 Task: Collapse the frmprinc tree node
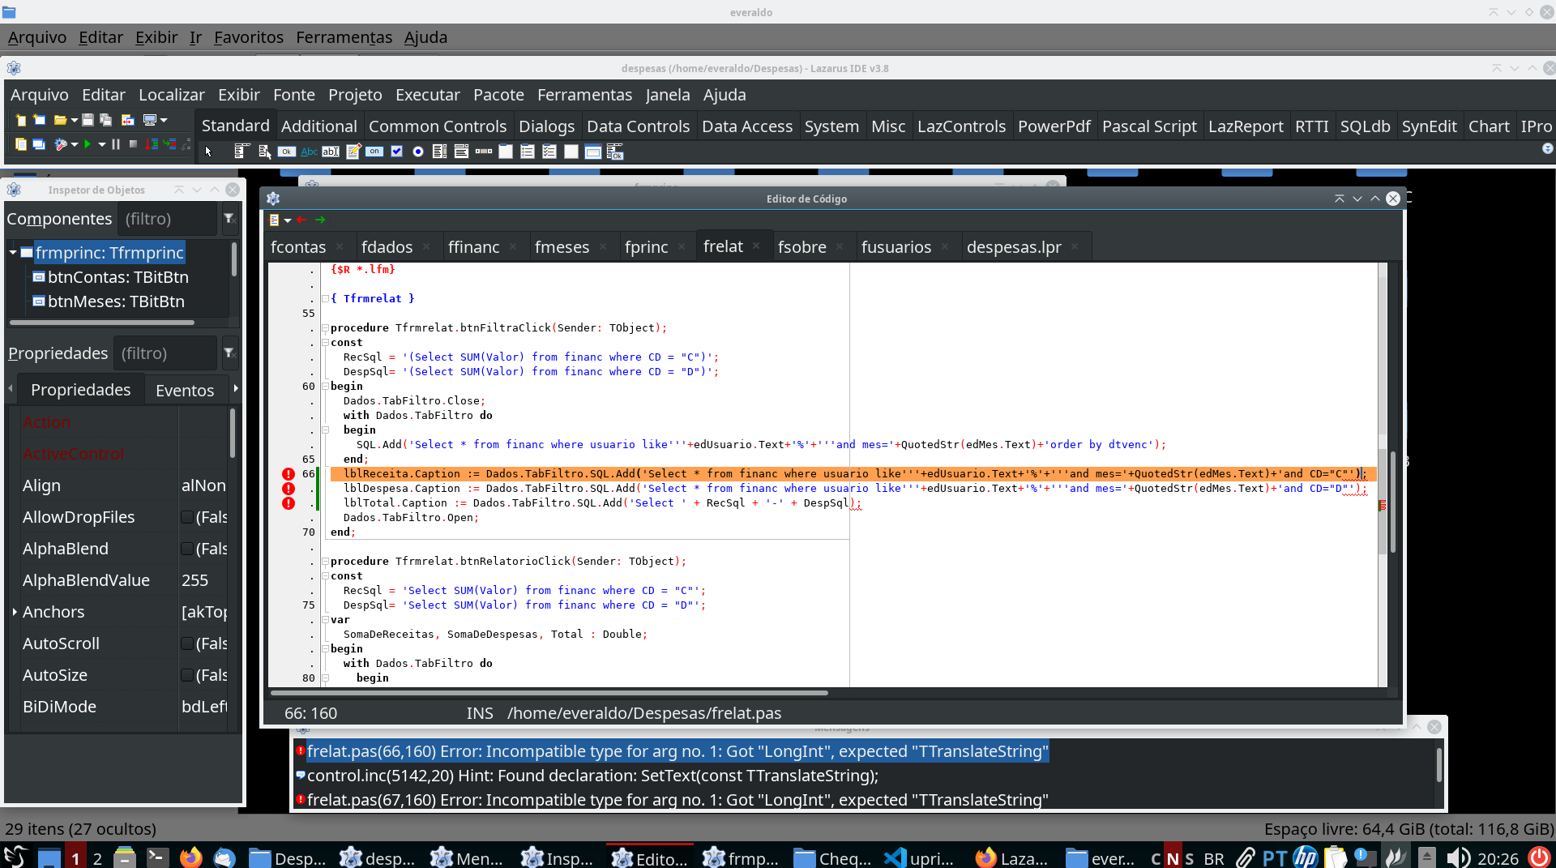13,253
